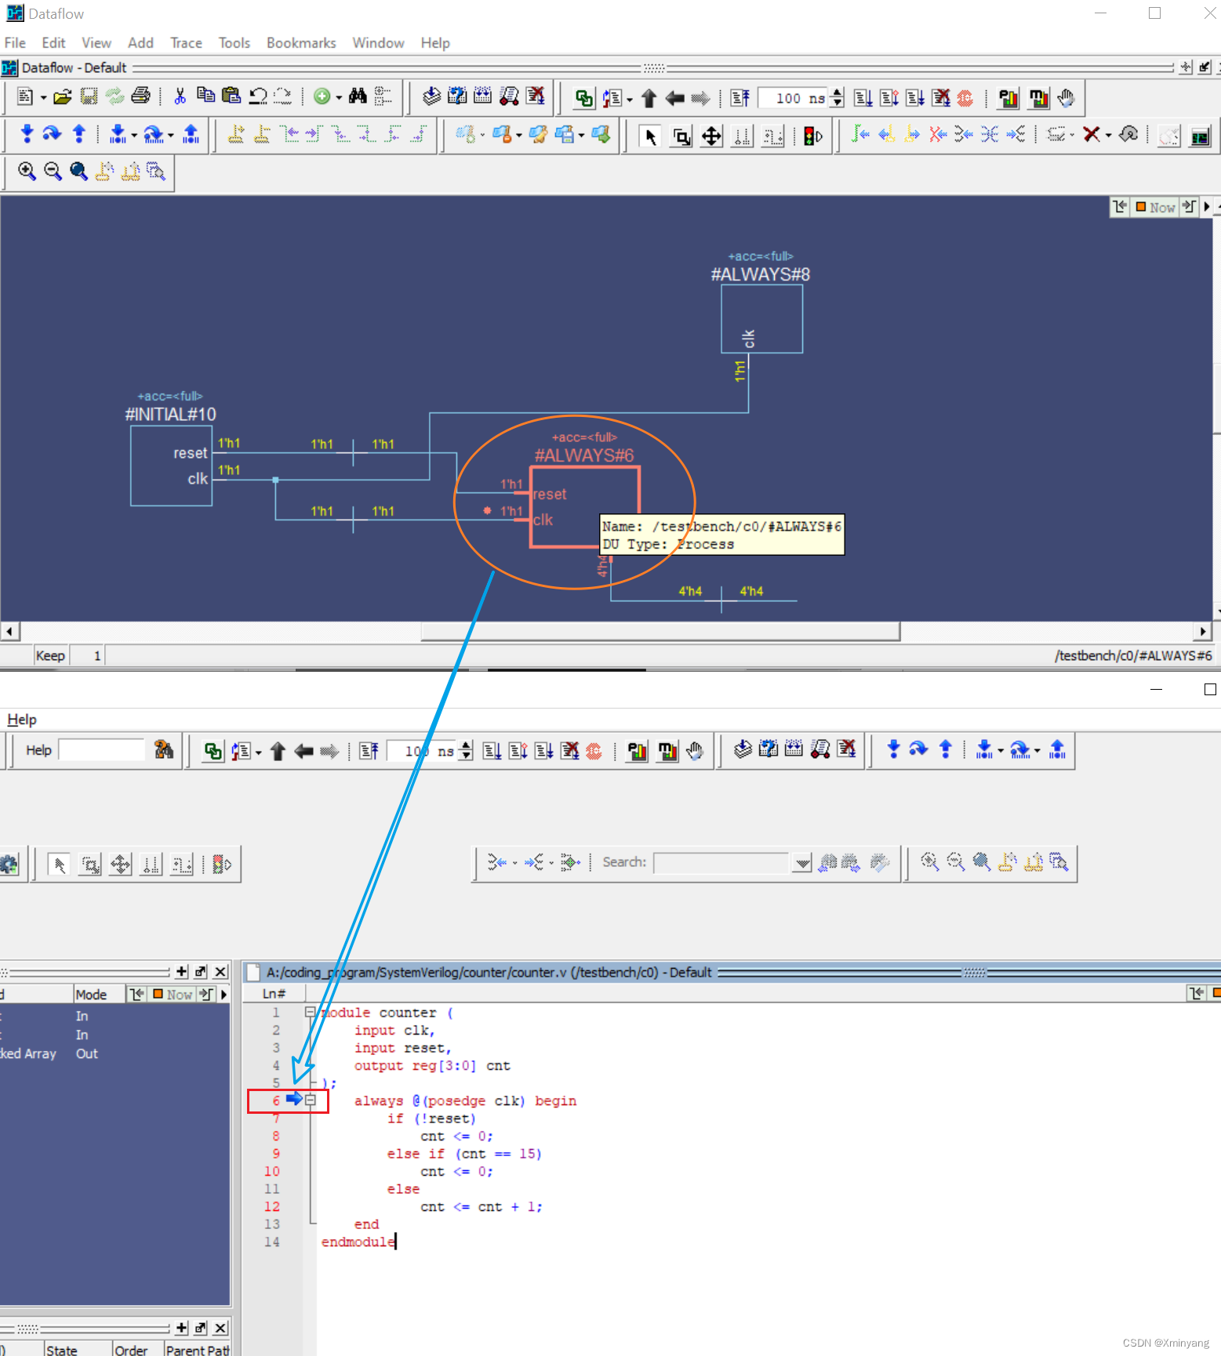Click the Keep status bar field

coord(50,655)
